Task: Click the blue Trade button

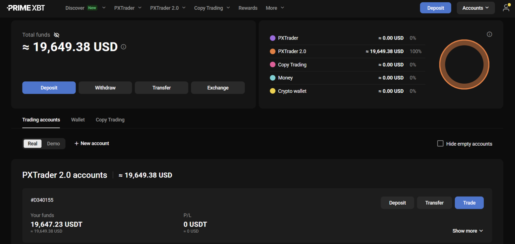Action: pyautogui.click(x=469, y=203)
